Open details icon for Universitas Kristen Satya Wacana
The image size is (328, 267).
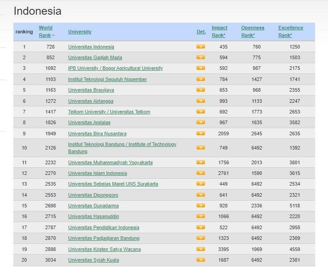pyautogui.click(x=201, y=249)
